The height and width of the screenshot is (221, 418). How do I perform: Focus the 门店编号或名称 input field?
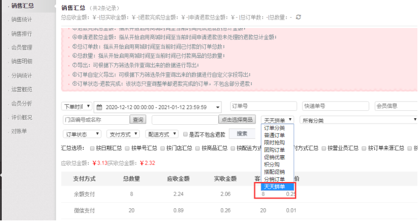pyautogui.click(x=96, y=120)
